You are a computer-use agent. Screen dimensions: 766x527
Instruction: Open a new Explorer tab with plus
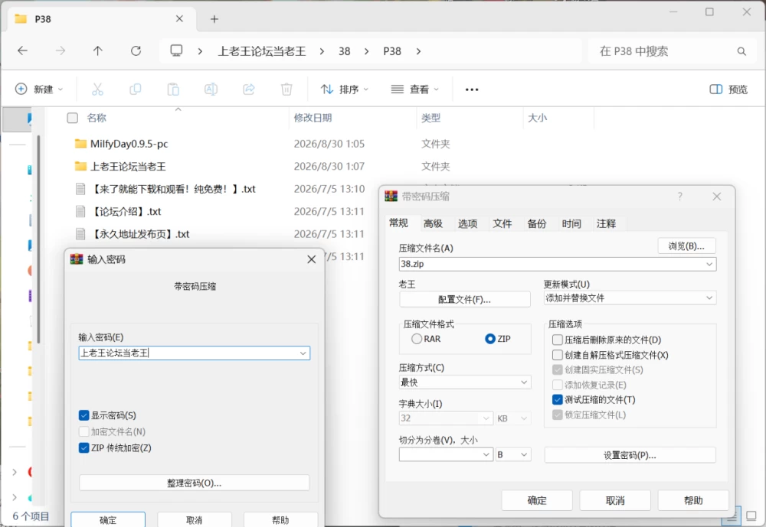click(x=214, y=19)
